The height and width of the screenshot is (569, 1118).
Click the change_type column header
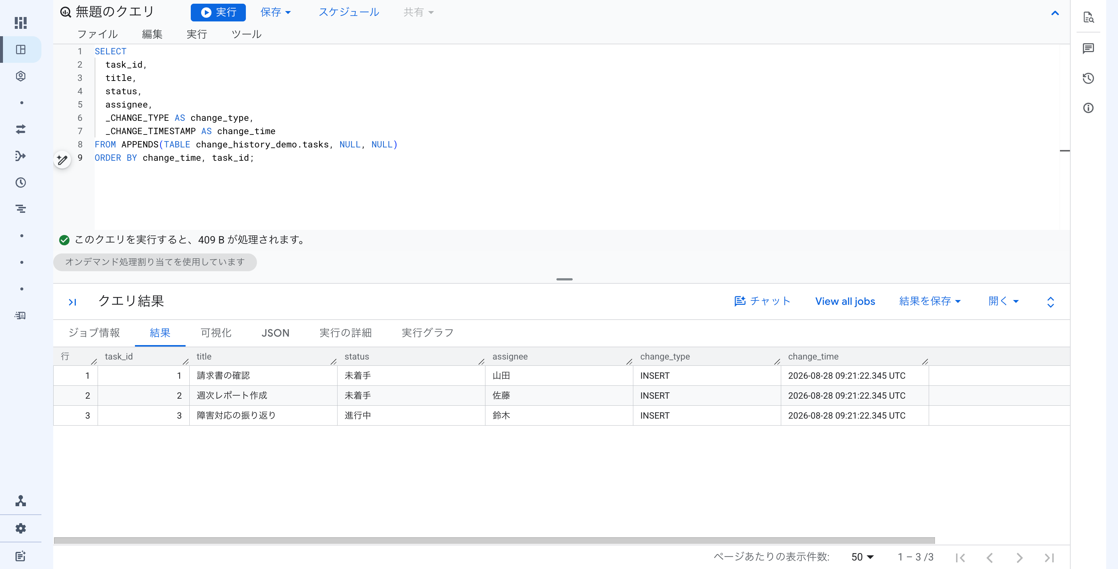[707, 357]
